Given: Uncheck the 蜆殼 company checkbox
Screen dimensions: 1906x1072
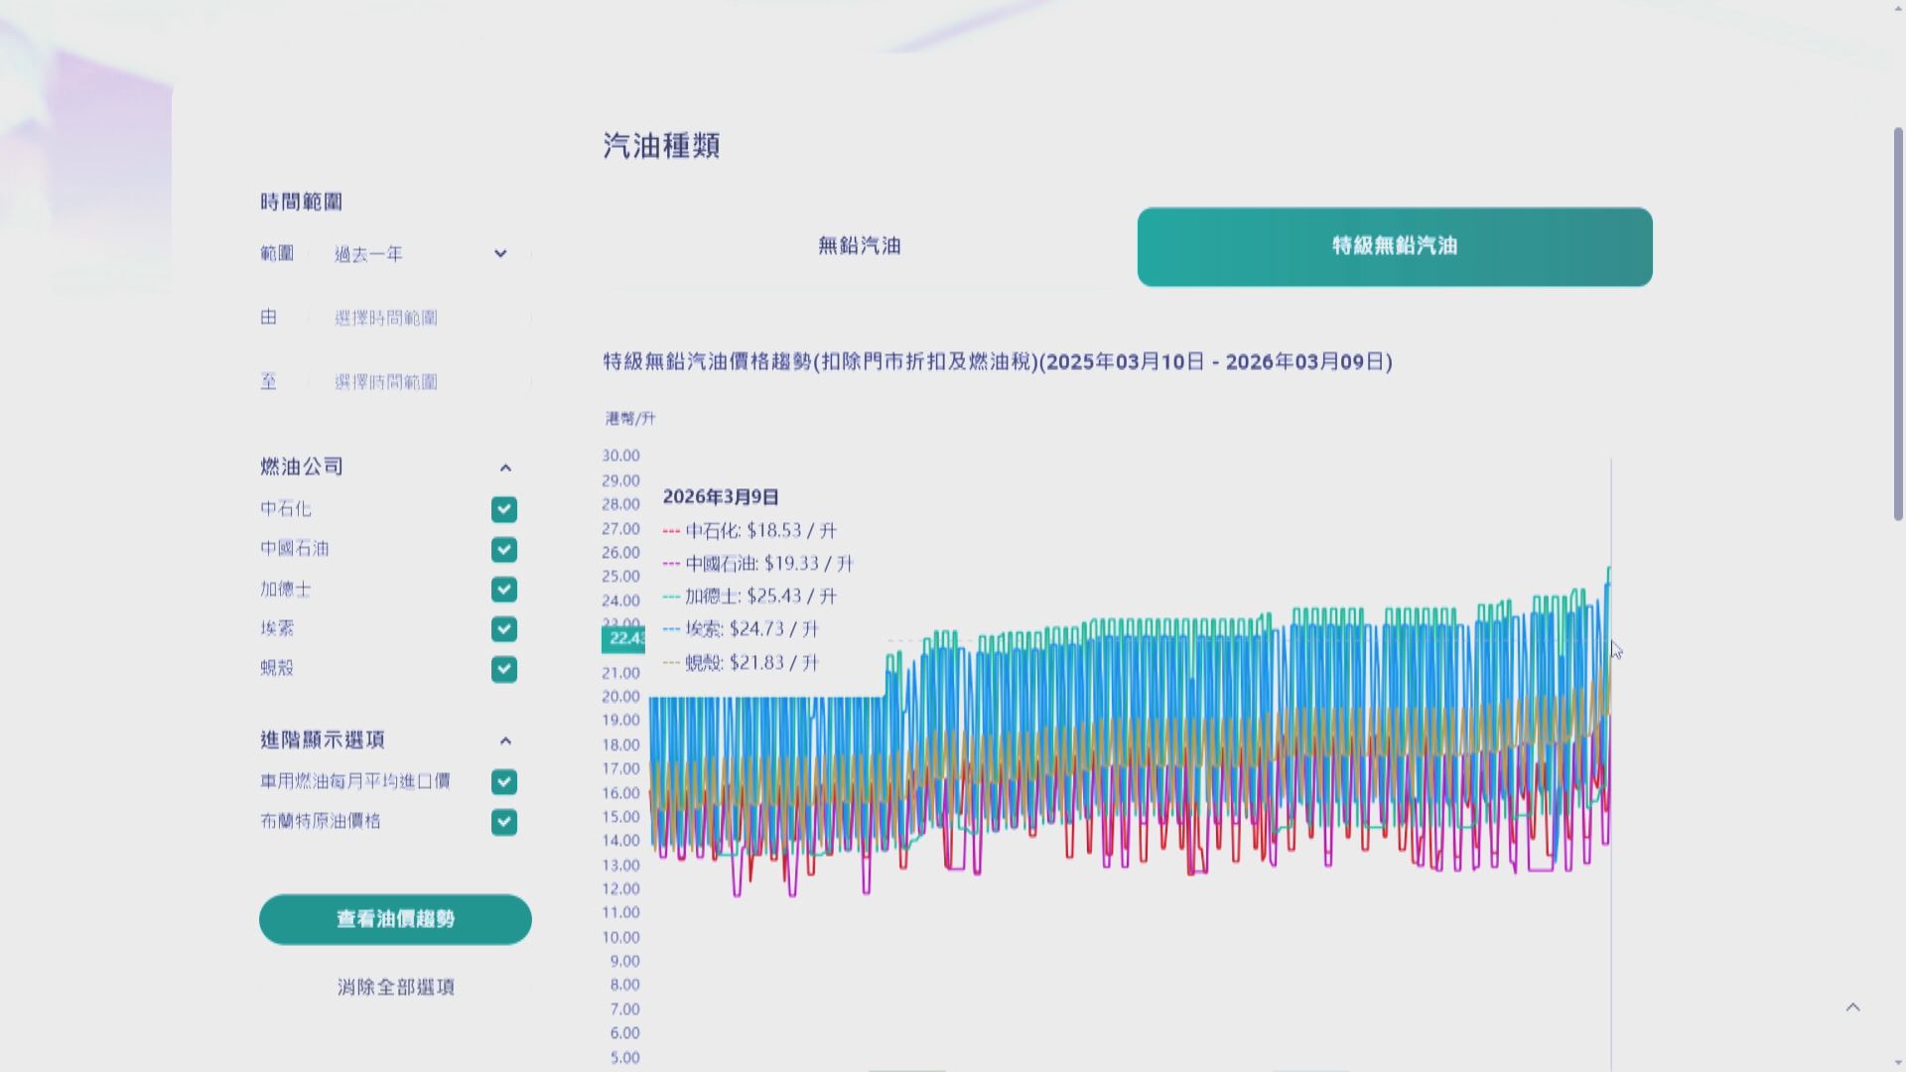Looking at the screenshot, I should tap(504, 669).
